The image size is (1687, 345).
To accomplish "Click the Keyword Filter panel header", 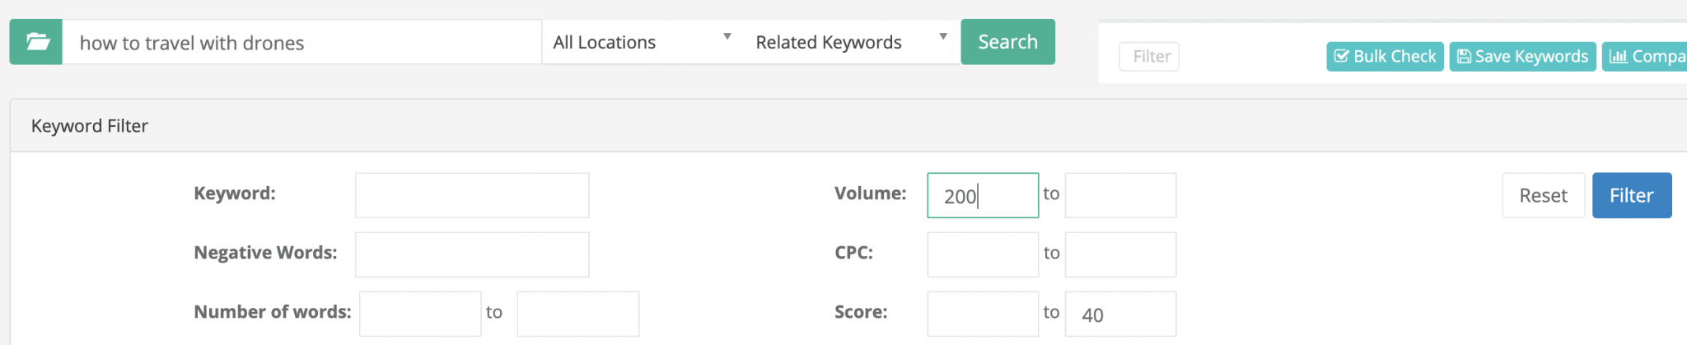I will coord(90,126).
